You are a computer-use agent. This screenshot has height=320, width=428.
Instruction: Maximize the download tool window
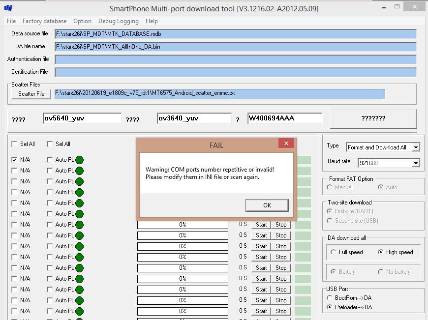397,6
